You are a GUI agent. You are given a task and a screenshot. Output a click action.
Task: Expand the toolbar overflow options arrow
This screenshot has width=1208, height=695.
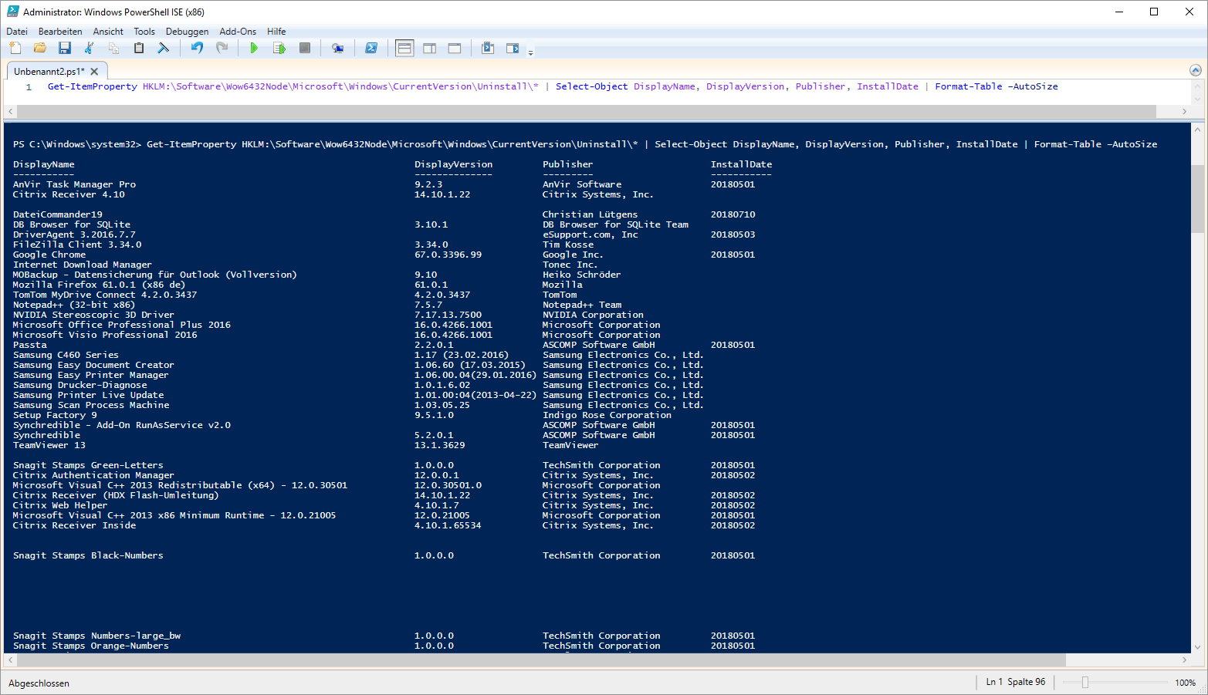(530, 52)
